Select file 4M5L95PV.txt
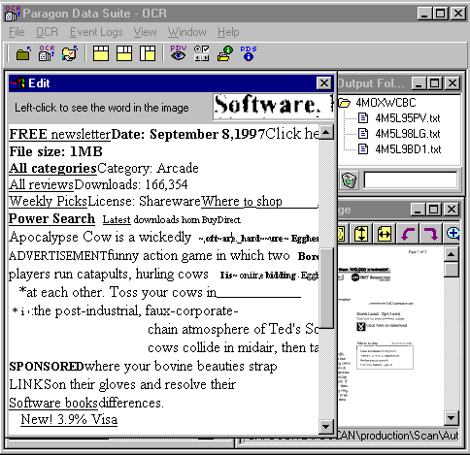470x455 pixels. [x=408, y=118]
